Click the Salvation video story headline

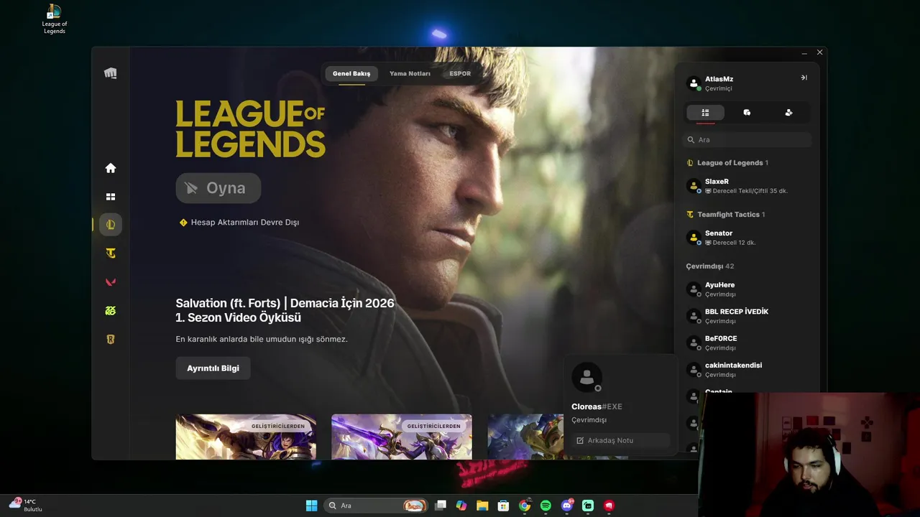click(285, 310)
